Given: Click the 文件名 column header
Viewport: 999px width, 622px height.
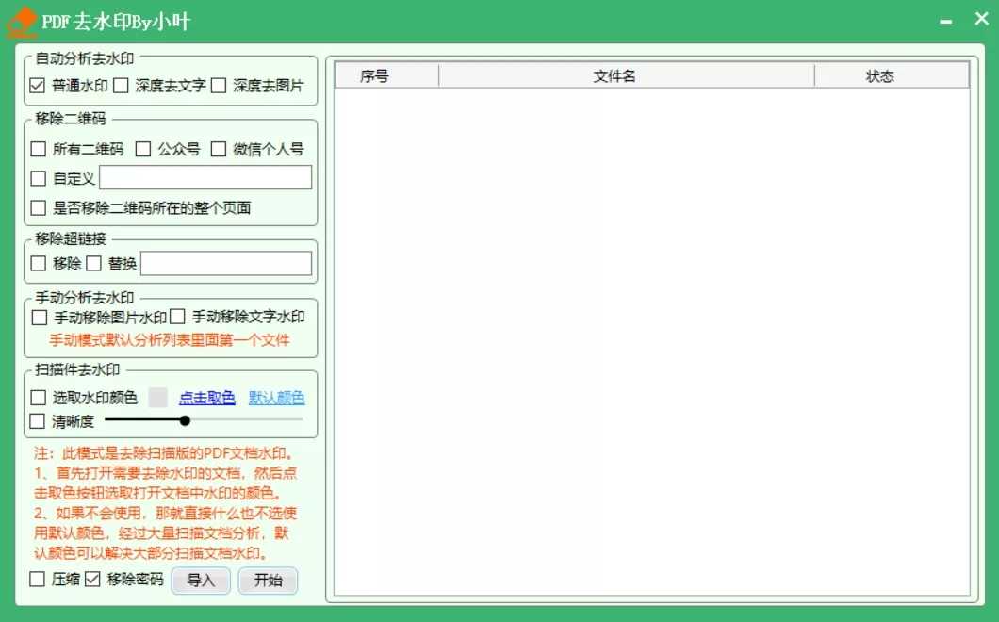Looking at the screenshot, I should (x=614, y=76).
